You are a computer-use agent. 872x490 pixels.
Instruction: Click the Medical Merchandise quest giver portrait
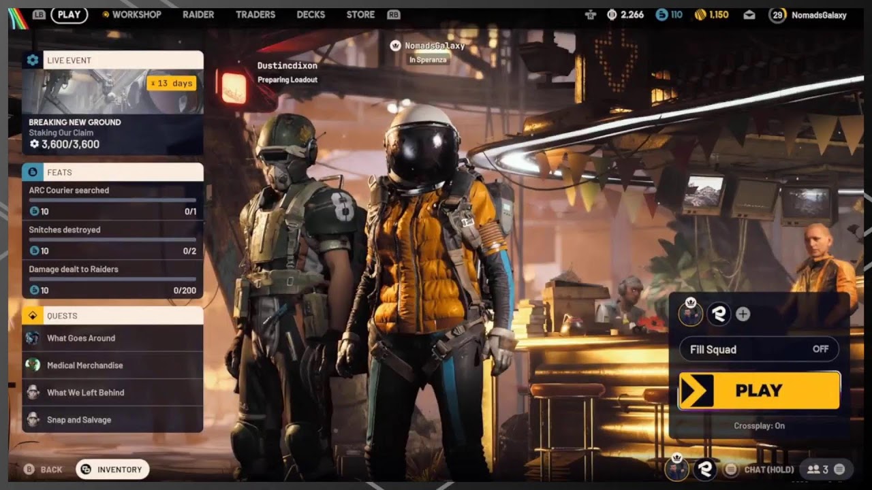click(x=33, y=365)
